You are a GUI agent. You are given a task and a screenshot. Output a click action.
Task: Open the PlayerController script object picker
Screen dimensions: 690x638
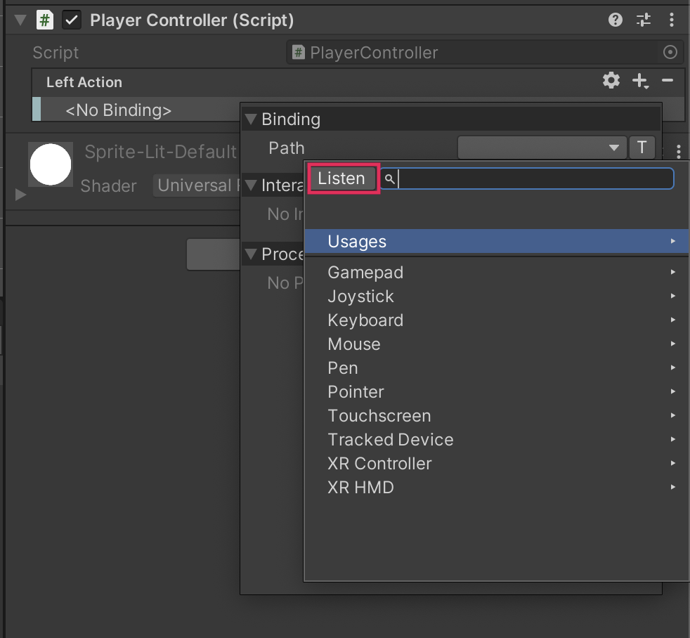coord(670,53)
